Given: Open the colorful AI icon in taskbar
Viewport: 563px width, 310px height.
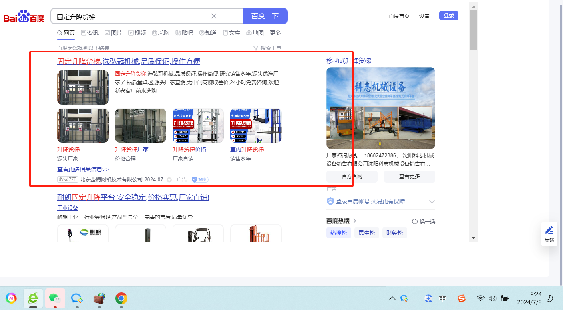Looking at the screenshot, I should click(11, 298).
